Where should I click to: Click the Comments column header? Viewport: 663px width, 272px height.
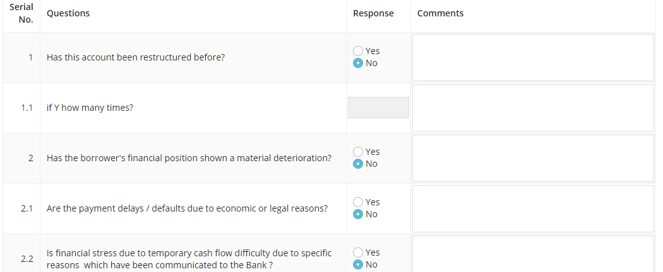440,13
